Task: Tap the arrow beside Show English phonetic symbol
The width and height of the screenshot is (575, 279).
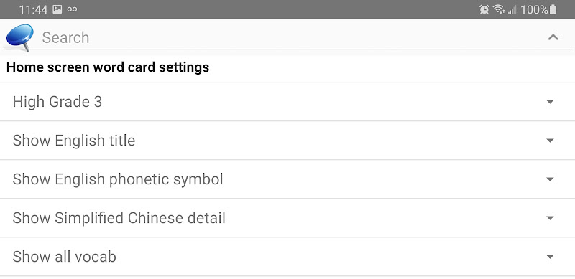Action: (550, 179)
